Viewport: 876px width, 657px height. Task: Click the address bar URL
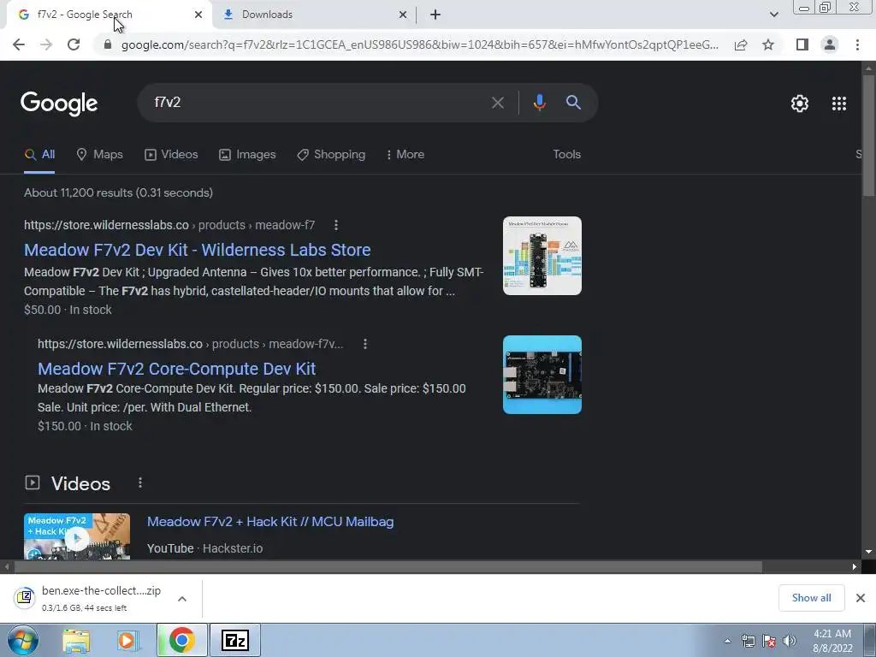pos(419,44)
